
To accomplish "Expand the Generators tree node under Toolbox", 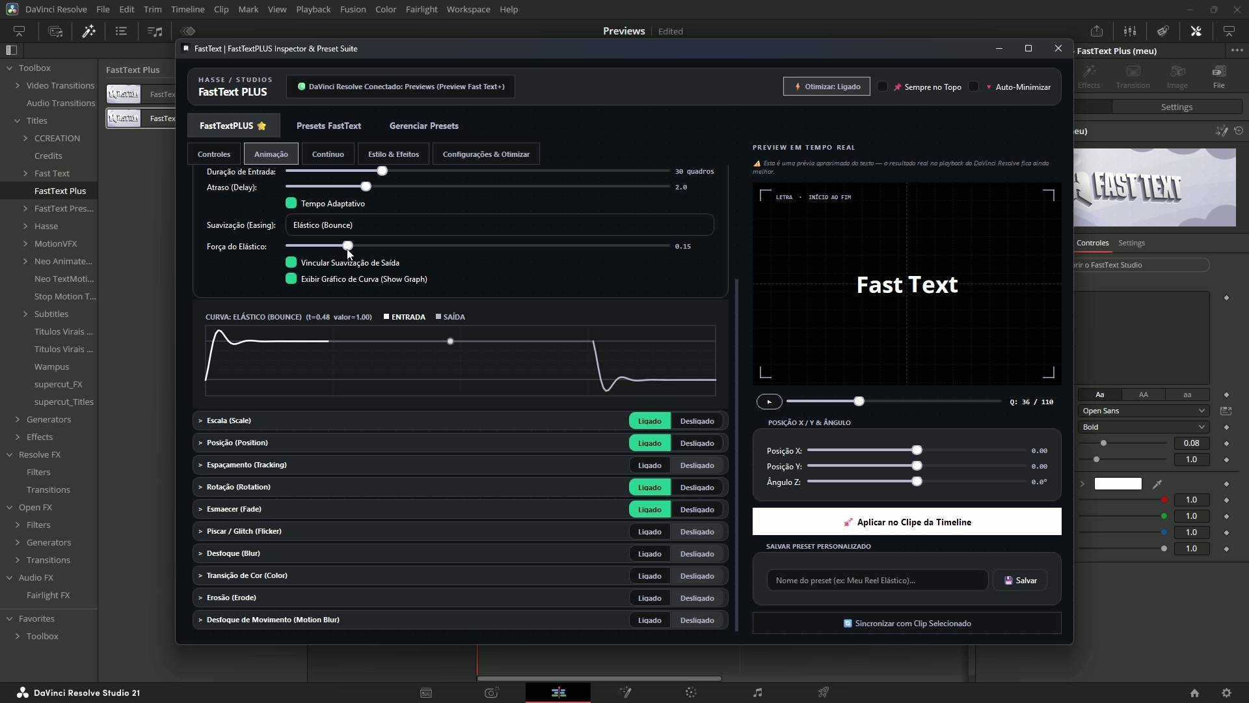I will 18,419.
